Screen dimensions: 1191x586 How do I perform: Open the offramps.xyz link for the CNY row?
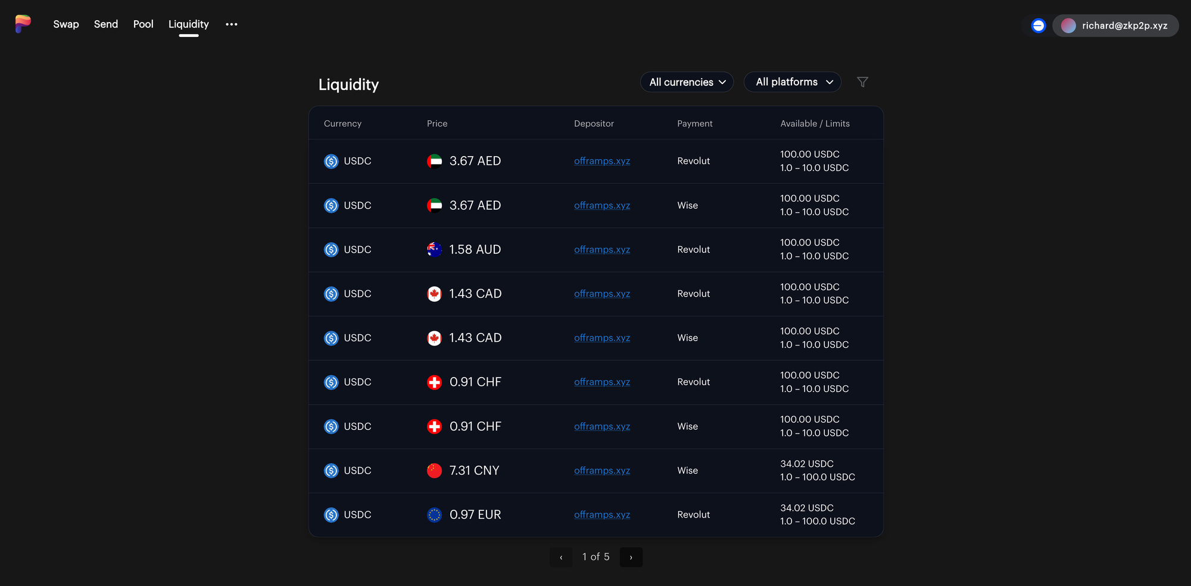coord(602,470)
